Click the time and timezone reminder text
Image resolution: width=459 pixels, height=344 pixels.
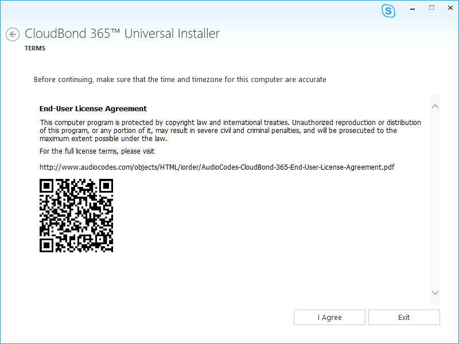click(x=180, y=80)
